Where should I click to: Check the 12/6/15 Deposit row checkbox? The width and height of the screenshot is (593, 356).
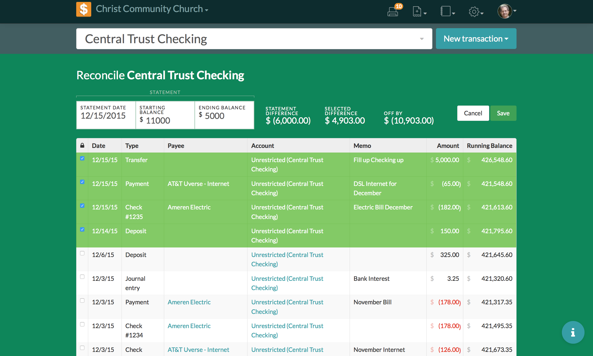[82, 253]
